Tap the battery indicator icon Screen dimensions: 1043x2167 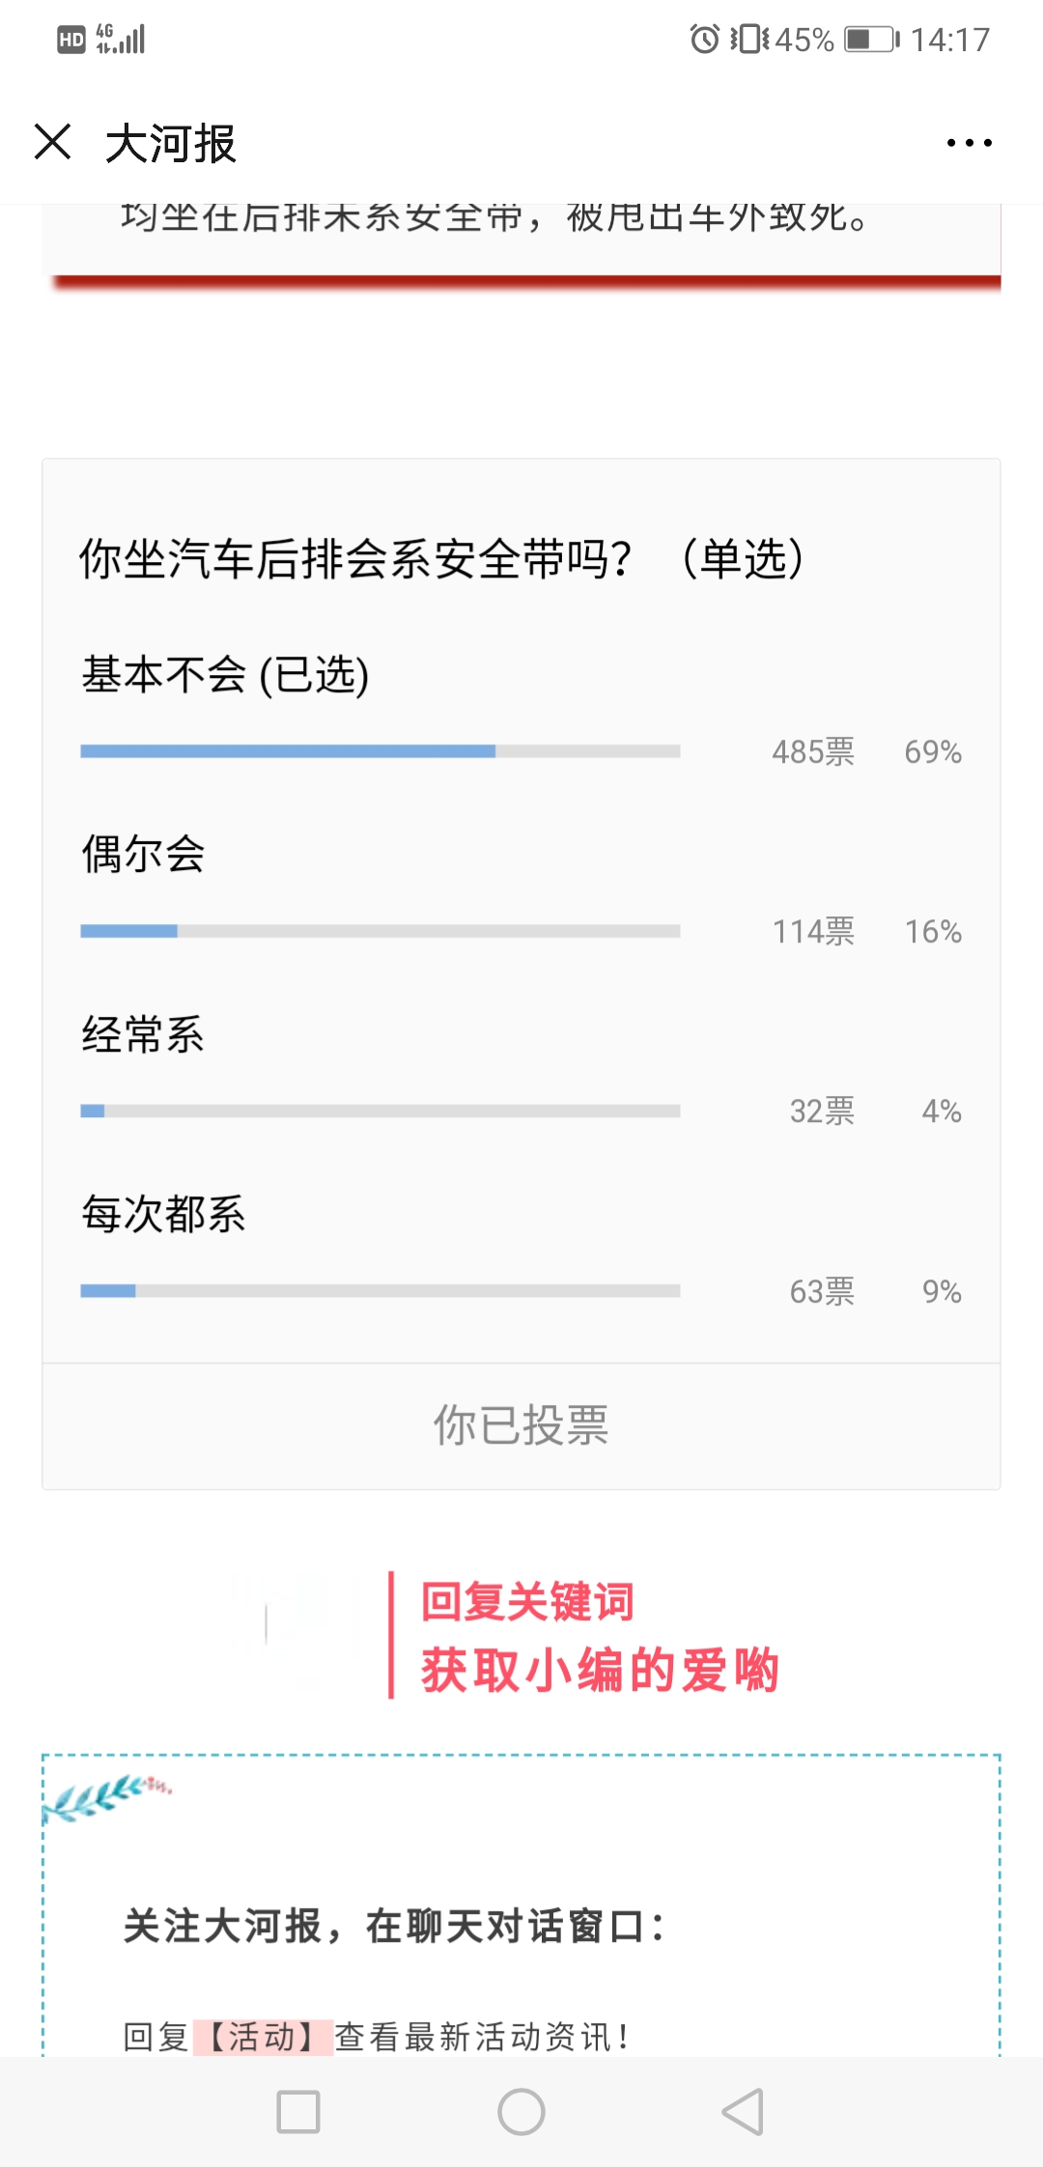[x=871, y=40]
